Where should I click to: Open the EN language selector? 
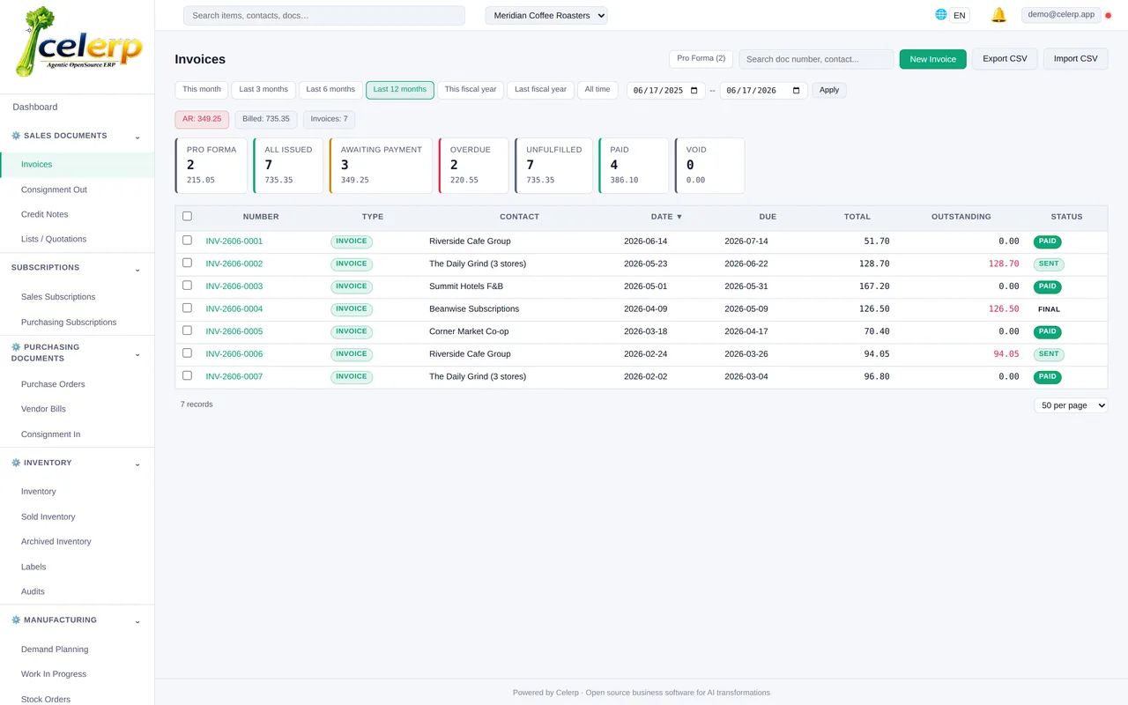point(960,15)
